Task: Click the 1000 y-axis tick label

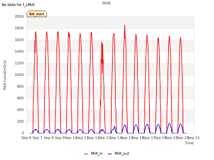Action: pyautogui.click(x=19, y=75)
